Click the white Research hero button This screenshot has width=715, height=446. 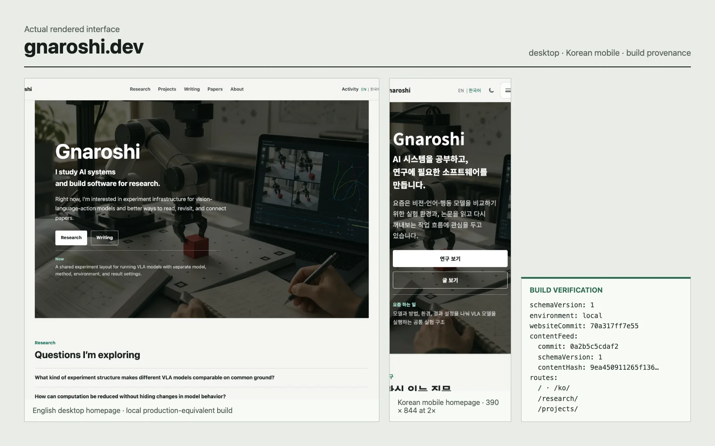click(x=71, y=238)
